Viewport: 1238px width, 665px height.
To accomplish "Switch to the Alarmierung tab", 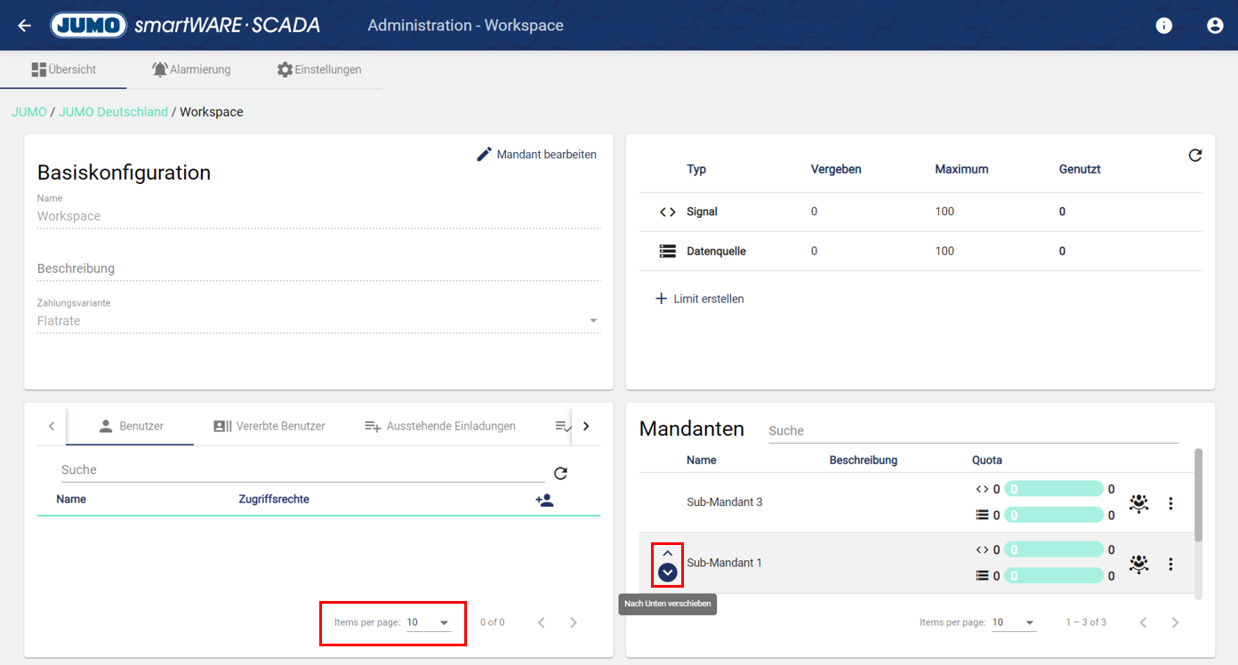I will click(190, 69).
